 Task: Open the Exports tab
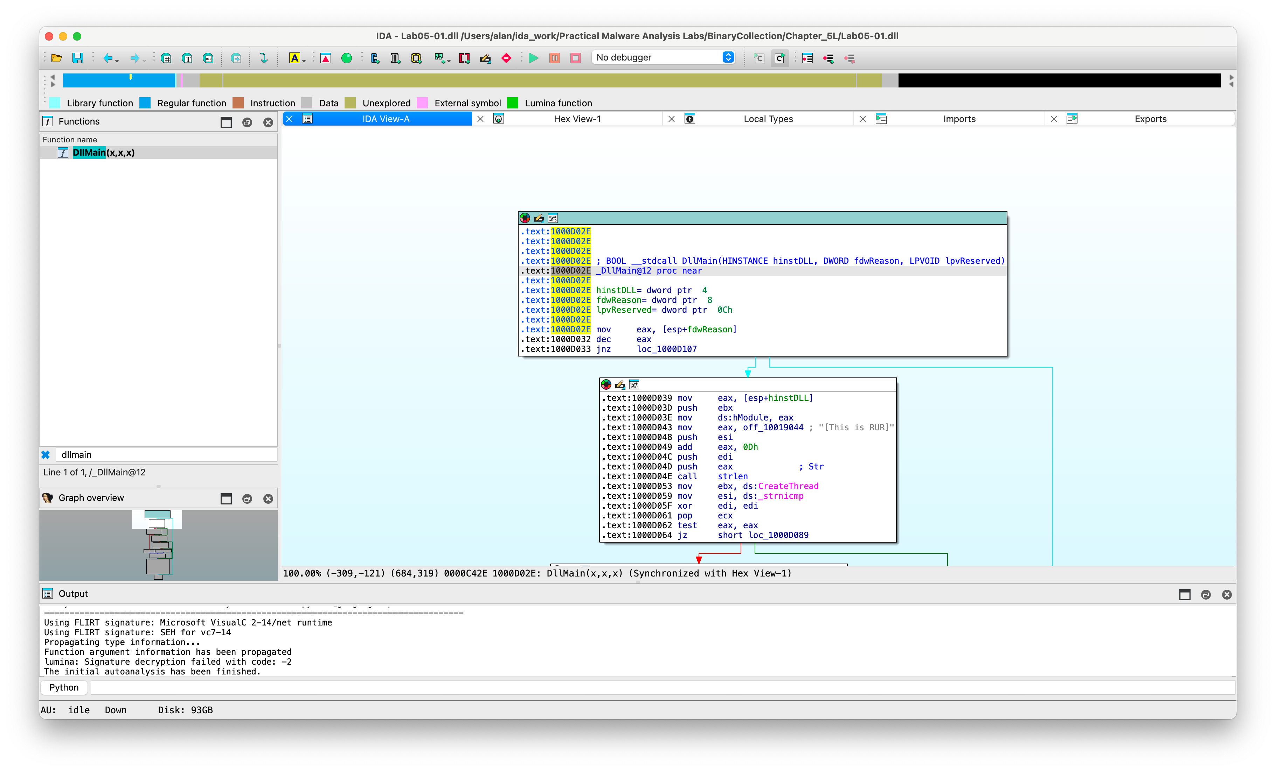(x=1150, y=119)
